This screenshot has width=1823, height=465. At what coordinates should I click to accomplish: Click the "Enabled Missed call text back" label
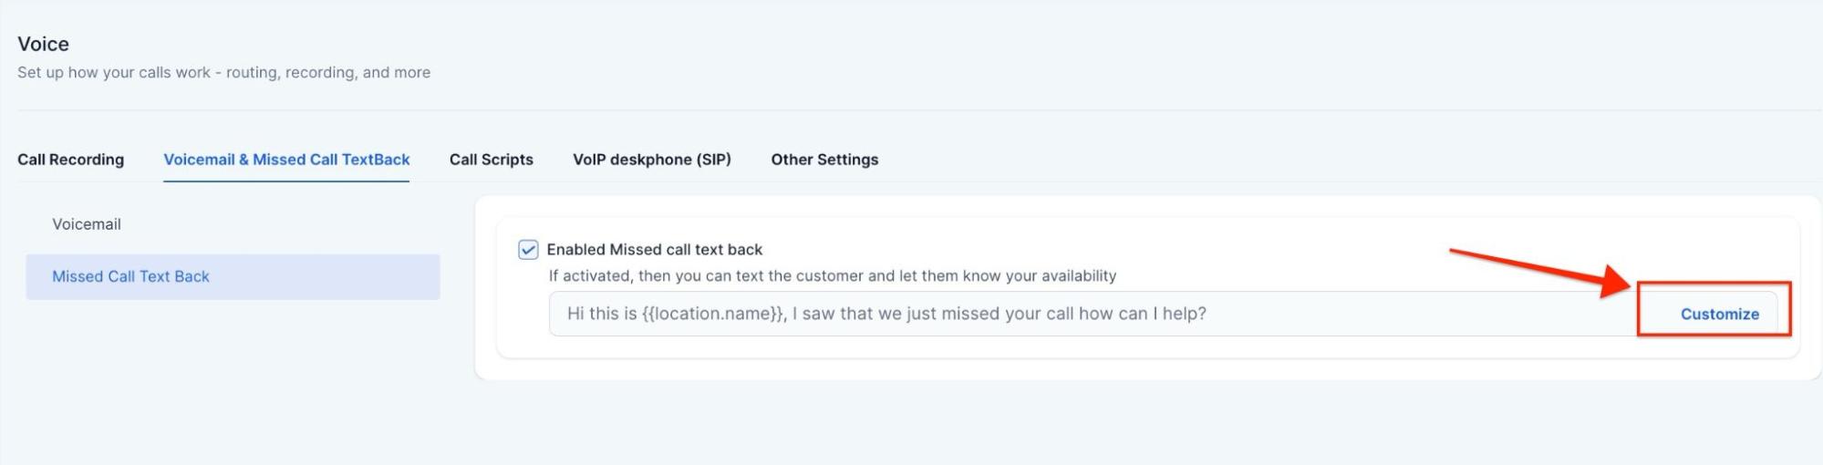point(654,250)
